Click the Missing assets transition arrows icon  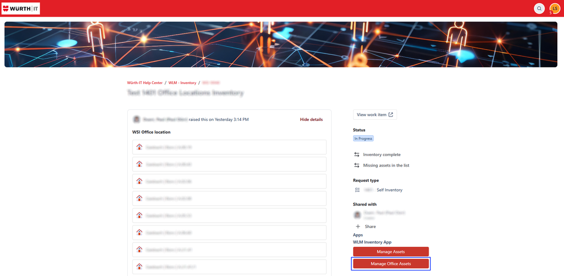click(x=357, y=165)
